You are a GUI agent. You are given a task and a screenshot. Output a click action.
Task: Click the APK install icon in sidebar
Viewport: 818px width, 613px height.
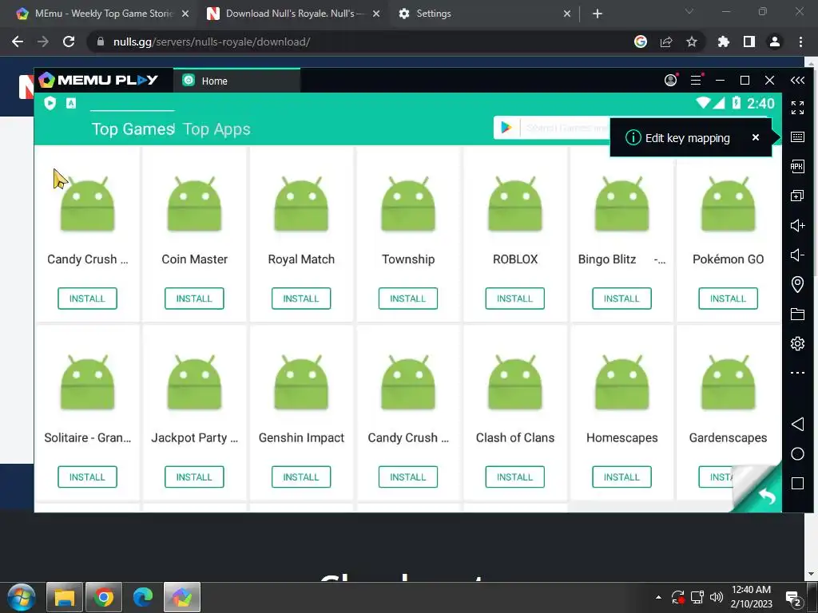797,166
